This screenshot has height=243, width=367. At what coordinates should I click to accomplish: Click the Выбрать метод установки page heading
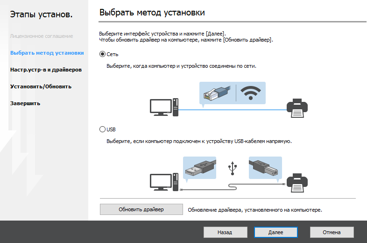pyautogui.click(x=152, y=13)
